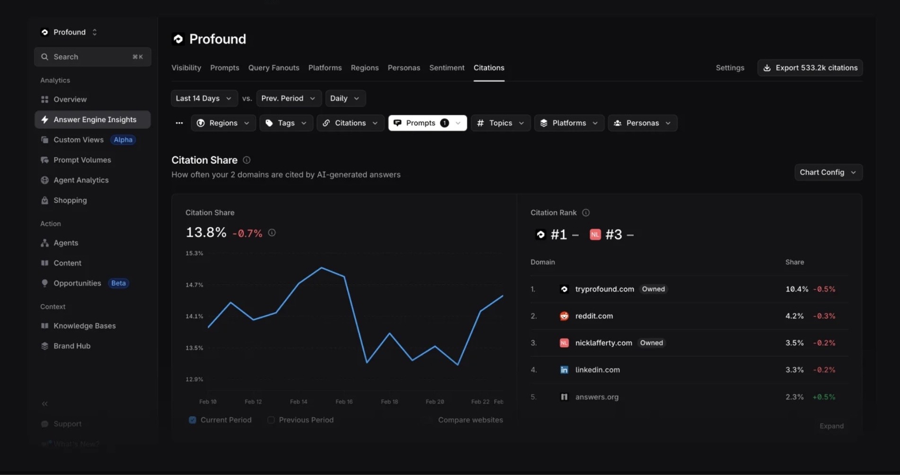
Task: Click the info icon beside Citation Rank
Action: (586, 212)
